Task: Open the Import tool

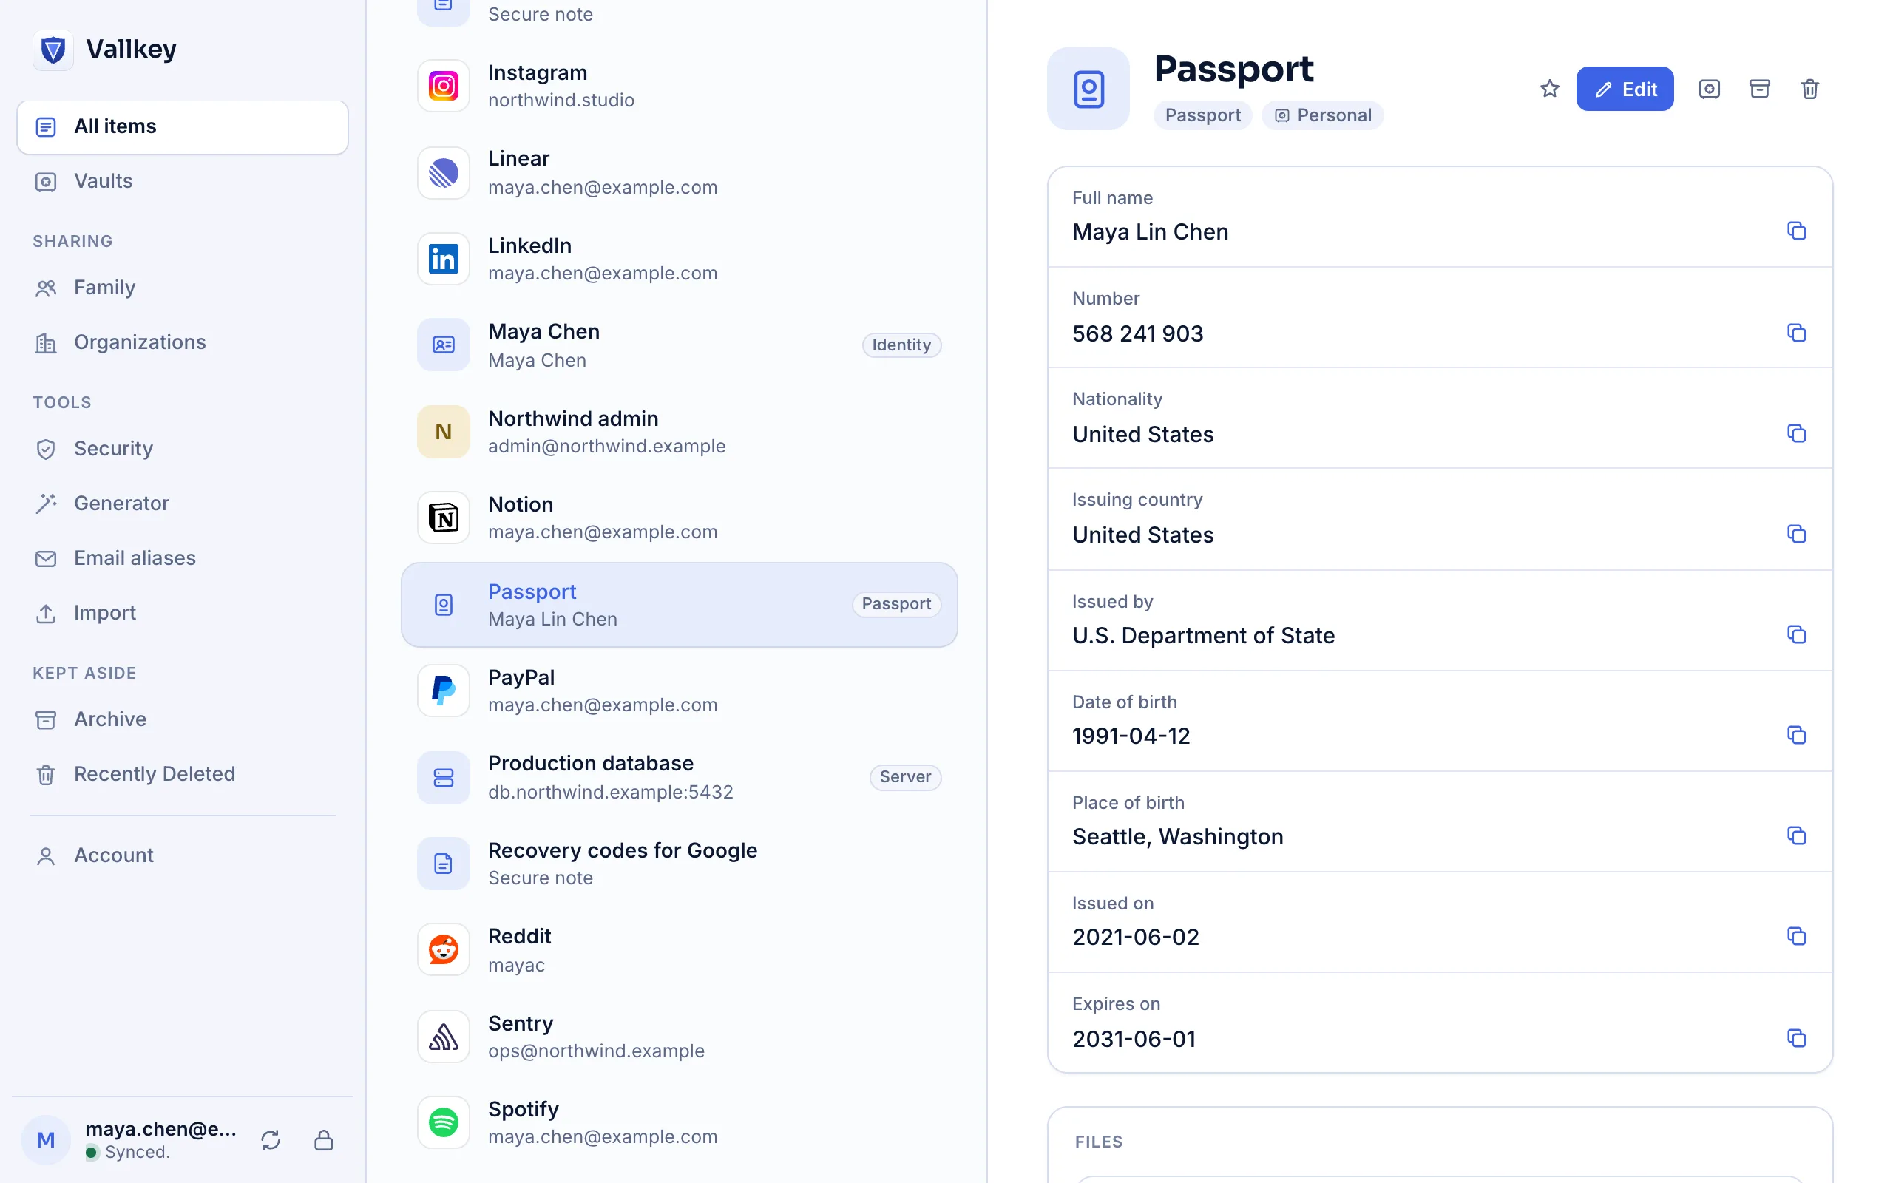Action: [x=182, y=614]
